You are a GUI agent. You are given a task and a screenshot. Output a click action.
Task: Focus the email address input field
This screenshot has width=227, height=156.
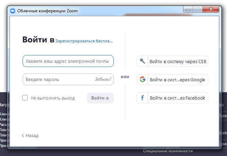pos(68,61)
